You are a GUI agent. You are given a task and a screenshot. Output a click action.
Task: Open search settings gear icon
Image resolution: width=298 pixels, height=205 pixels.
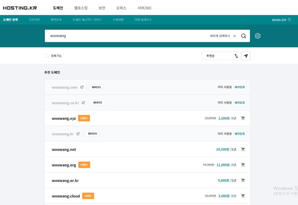click(258, 36)
